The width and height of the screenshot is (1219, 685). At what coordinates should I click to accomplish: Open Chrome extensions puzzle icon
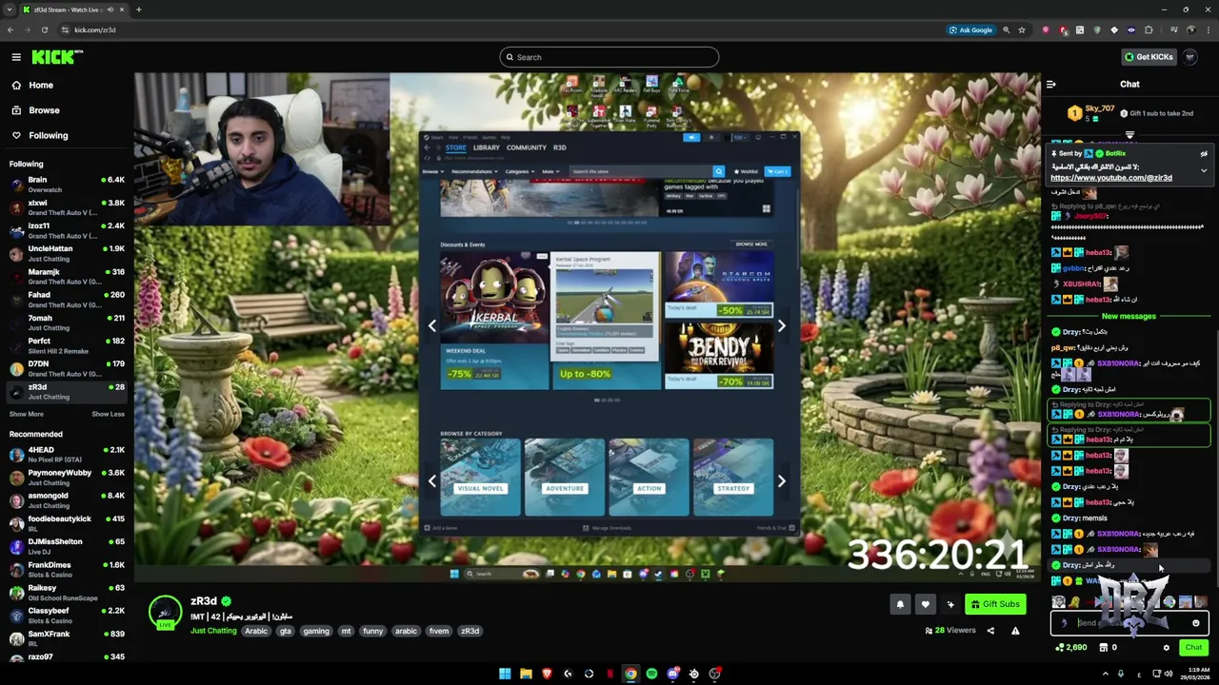point(1149,29)
